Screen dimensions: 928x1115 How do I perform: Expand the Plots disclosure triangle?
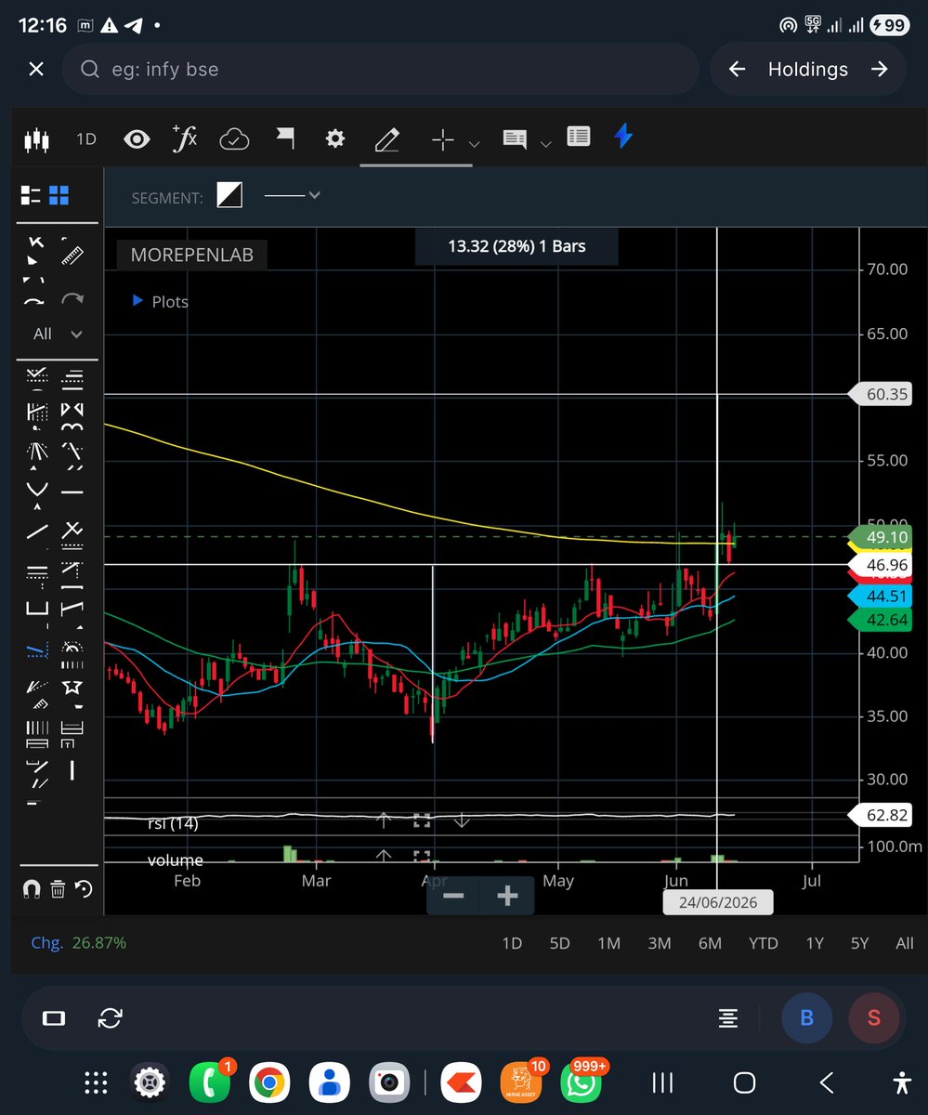138,301
